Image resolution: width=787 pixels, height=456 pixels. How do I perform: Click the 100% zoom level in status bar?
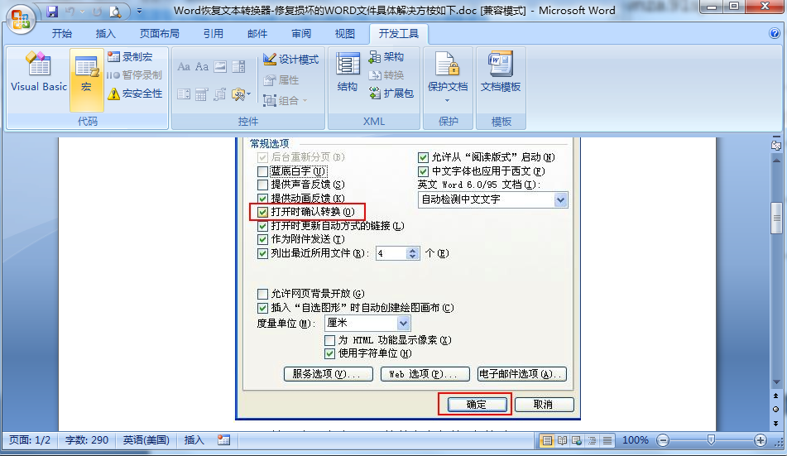coord(636,440)
